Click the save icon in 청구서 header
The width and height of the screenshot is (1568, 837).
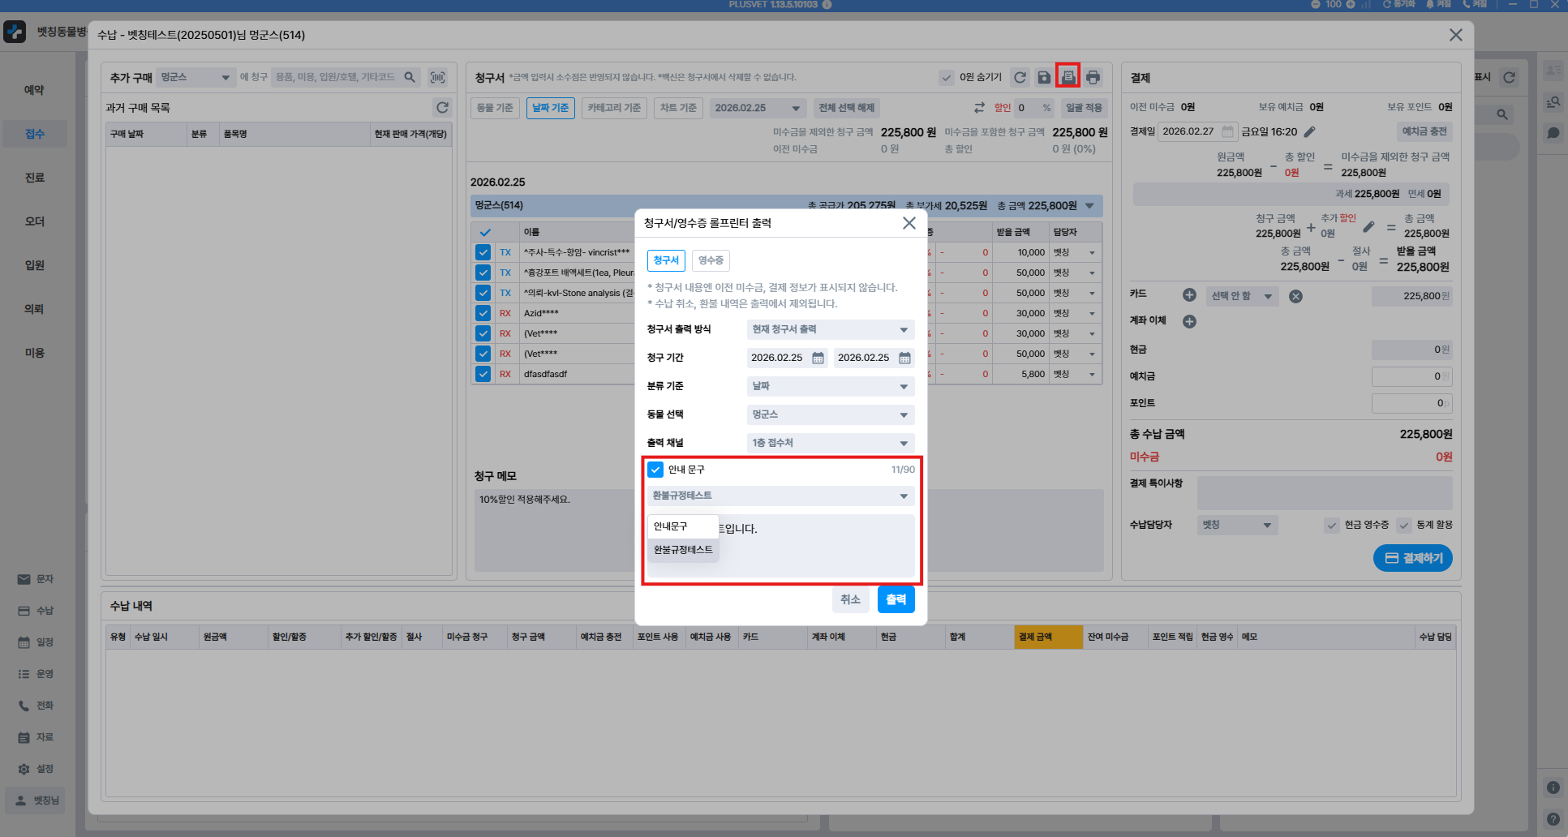pos(1044,77)
